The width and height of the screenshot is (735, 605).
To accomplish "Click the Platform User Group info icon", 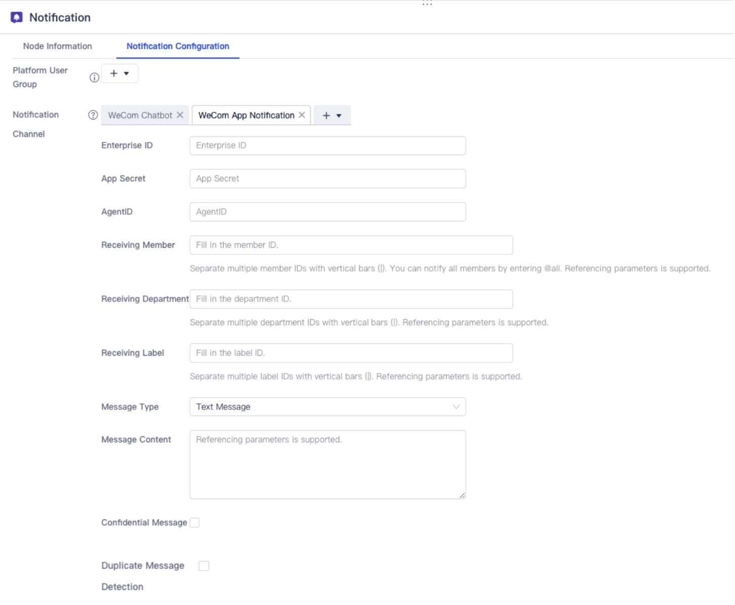I will [x=94, y=78].
